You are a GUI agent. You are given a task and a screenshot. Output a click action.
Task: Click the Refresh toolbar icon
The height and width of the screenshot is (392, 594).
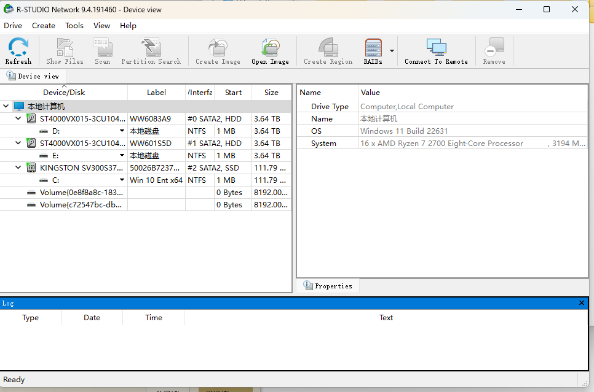(18, 51)
